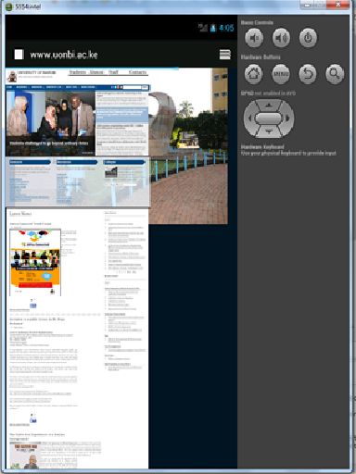Click the emulator power button
The width and height of the screenshot is (356, 474).
pos(308,38)
